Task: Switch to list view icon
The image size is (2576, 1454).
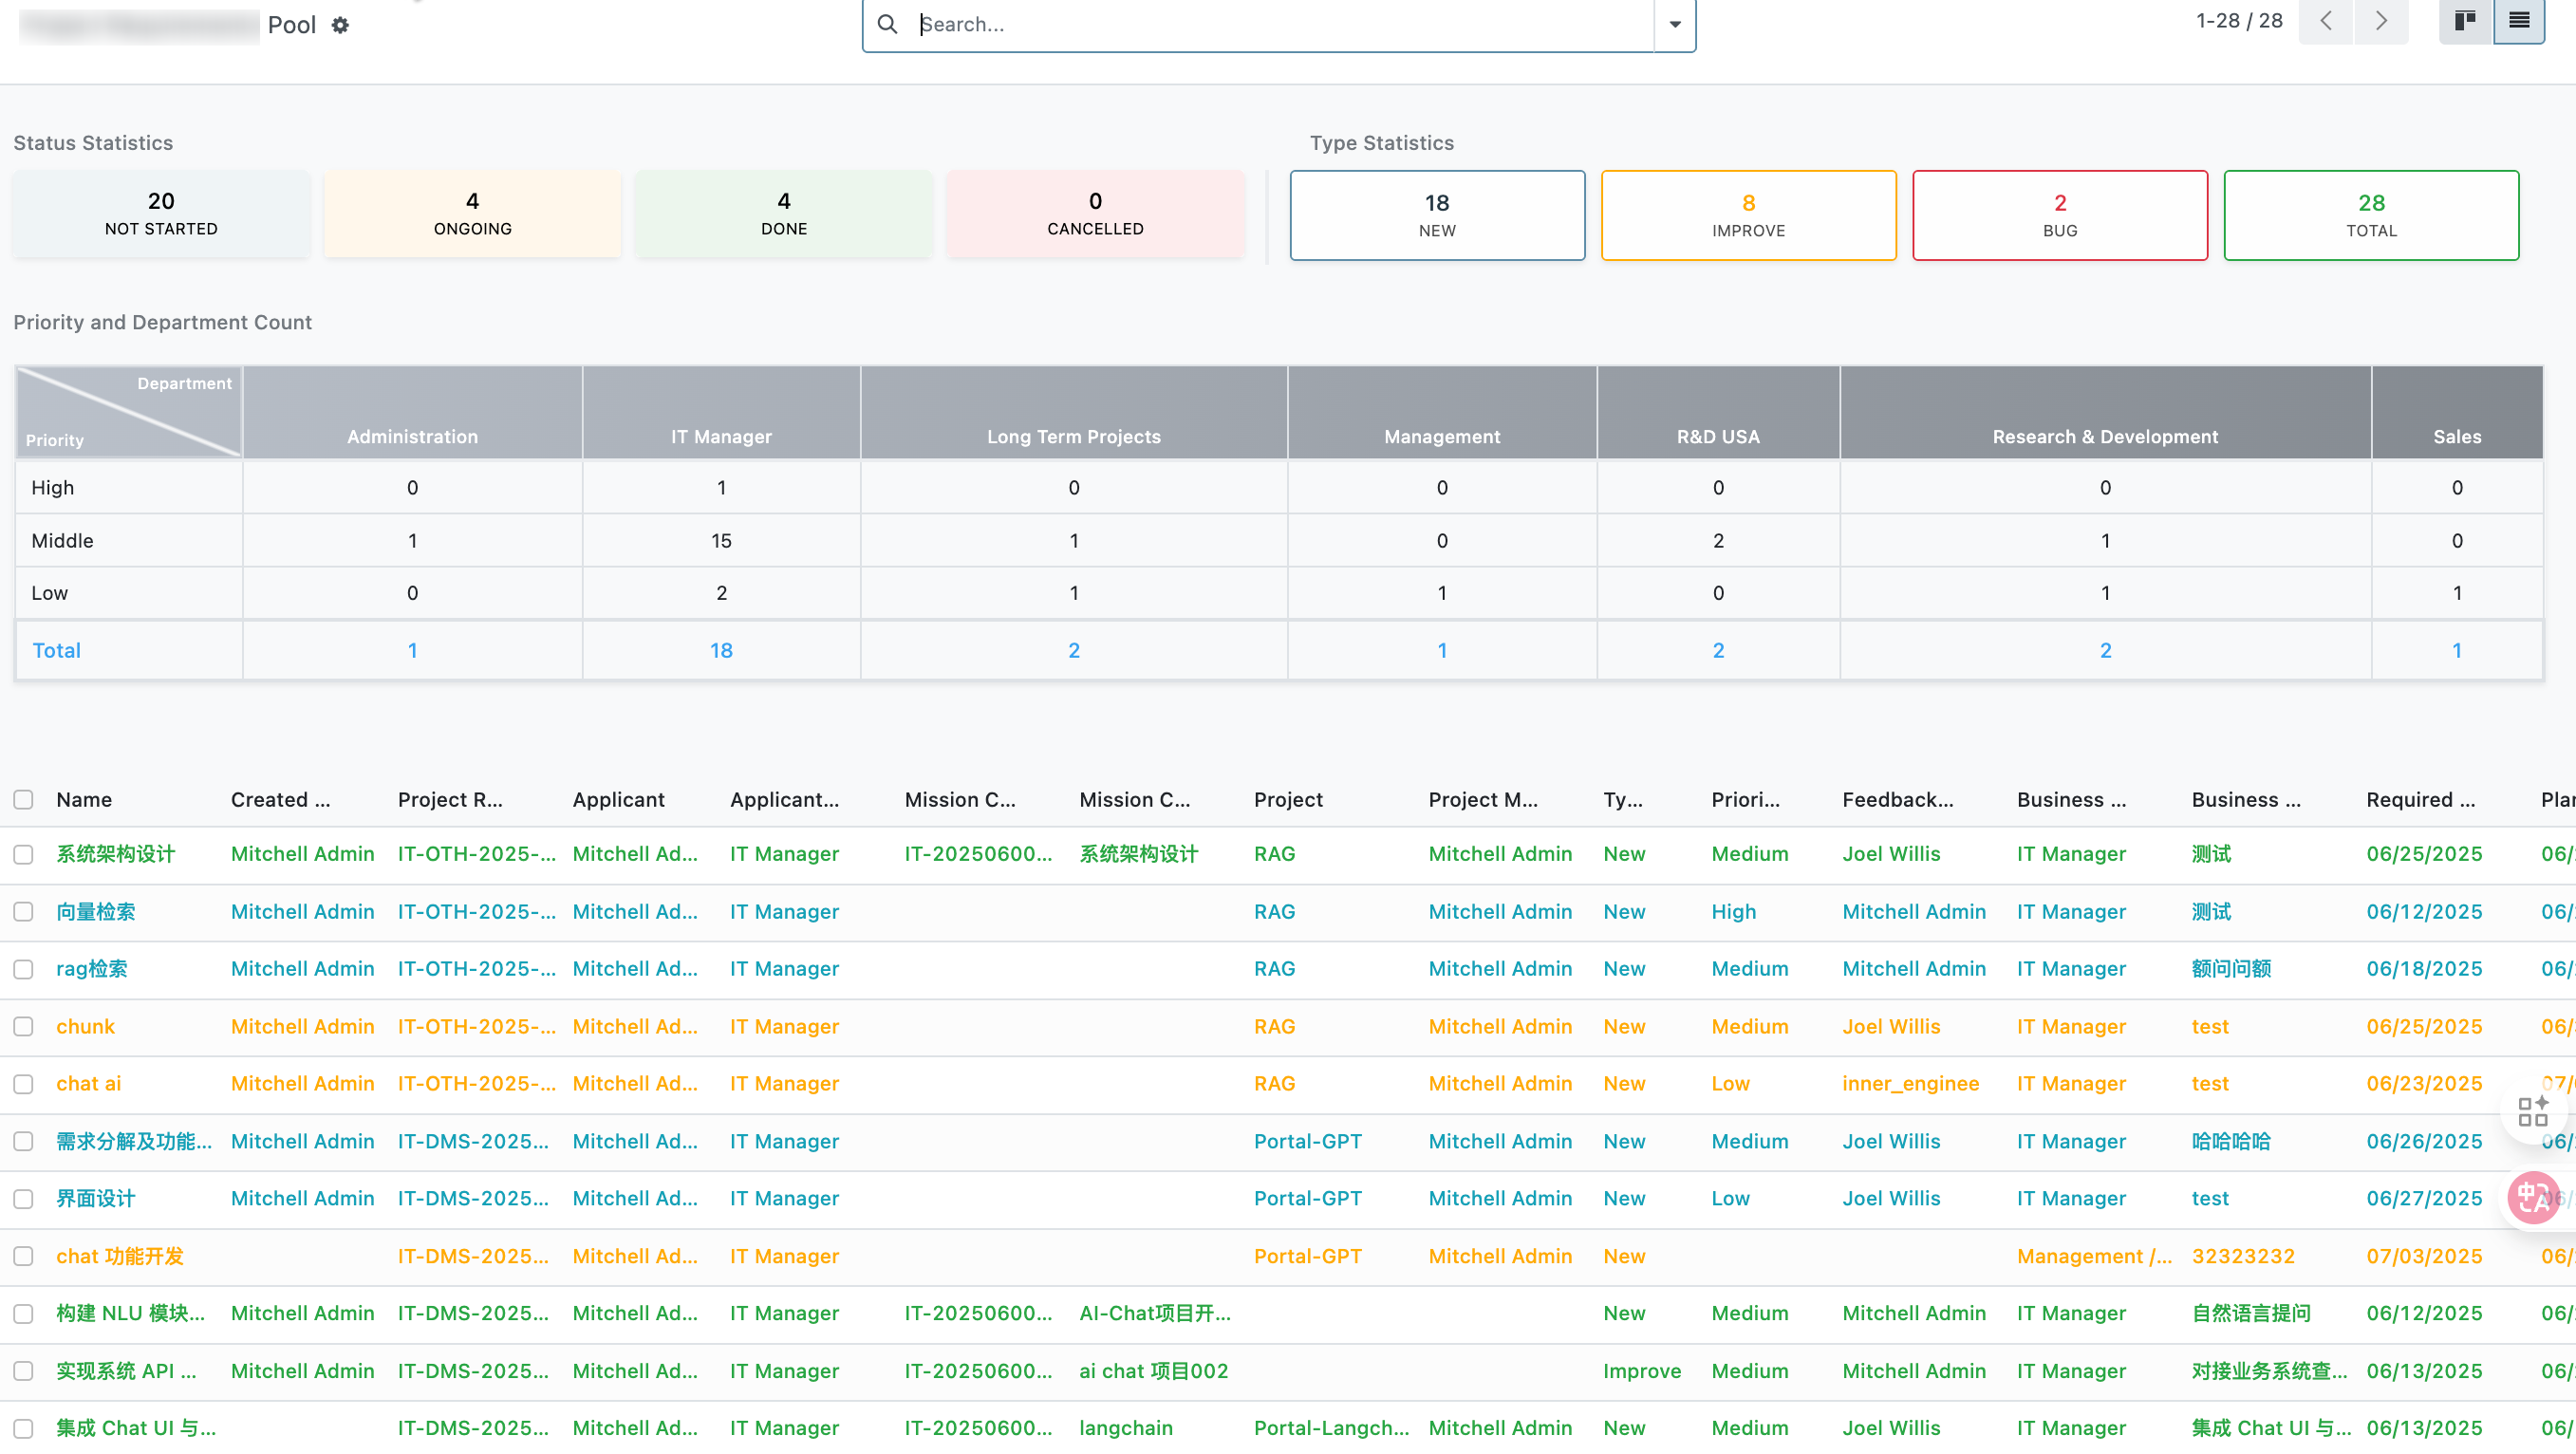Action: (2519, 21)
